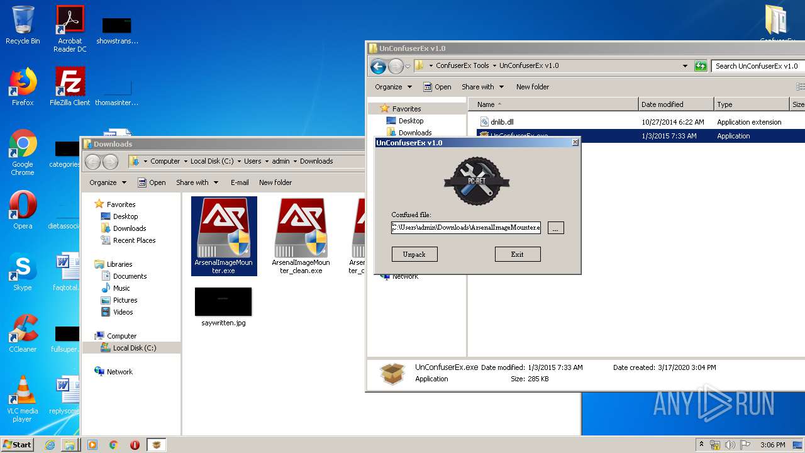The image size is (805, 453).
Task: Close the UnConfuserEx v1.0 dialog
Action: tap(575, 143)
